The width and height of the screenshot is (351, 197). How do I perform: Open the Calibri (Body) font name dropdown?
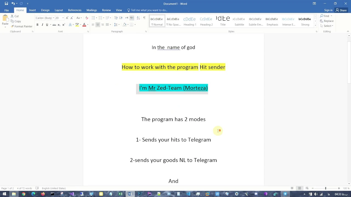tap(53, 18)
